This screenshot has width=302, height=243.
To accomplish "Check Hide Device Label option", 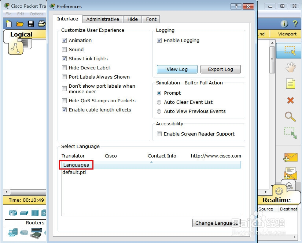I will (64, 68).
